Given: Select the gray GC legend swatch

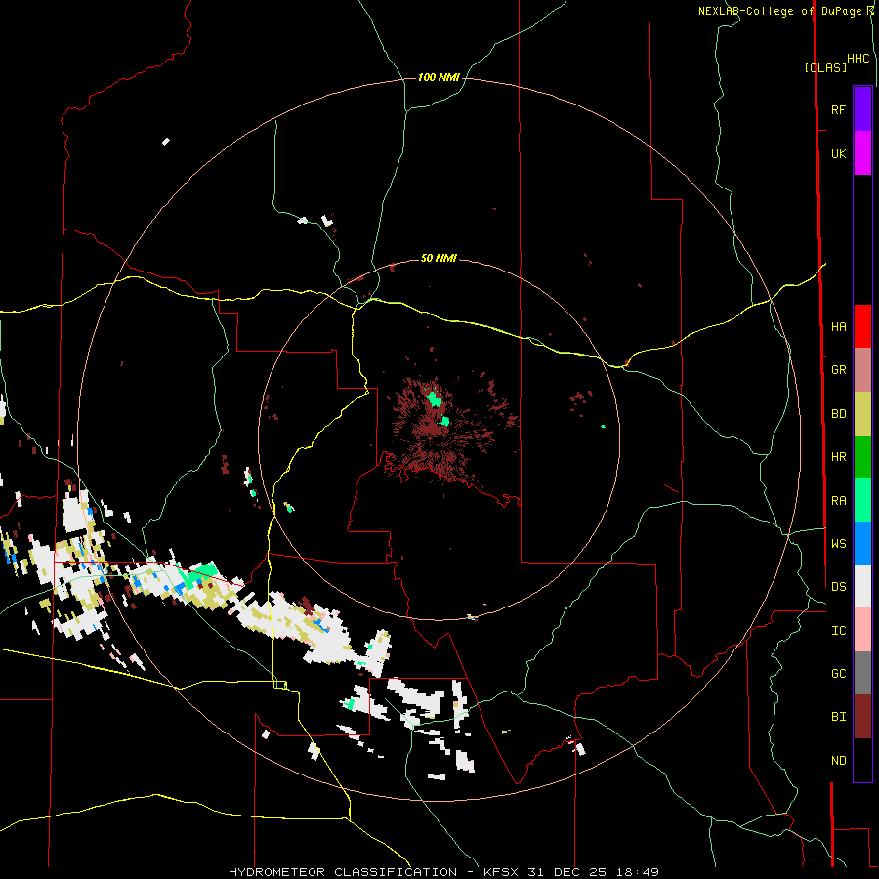Looking at the screenshot, I should point(862,673).
